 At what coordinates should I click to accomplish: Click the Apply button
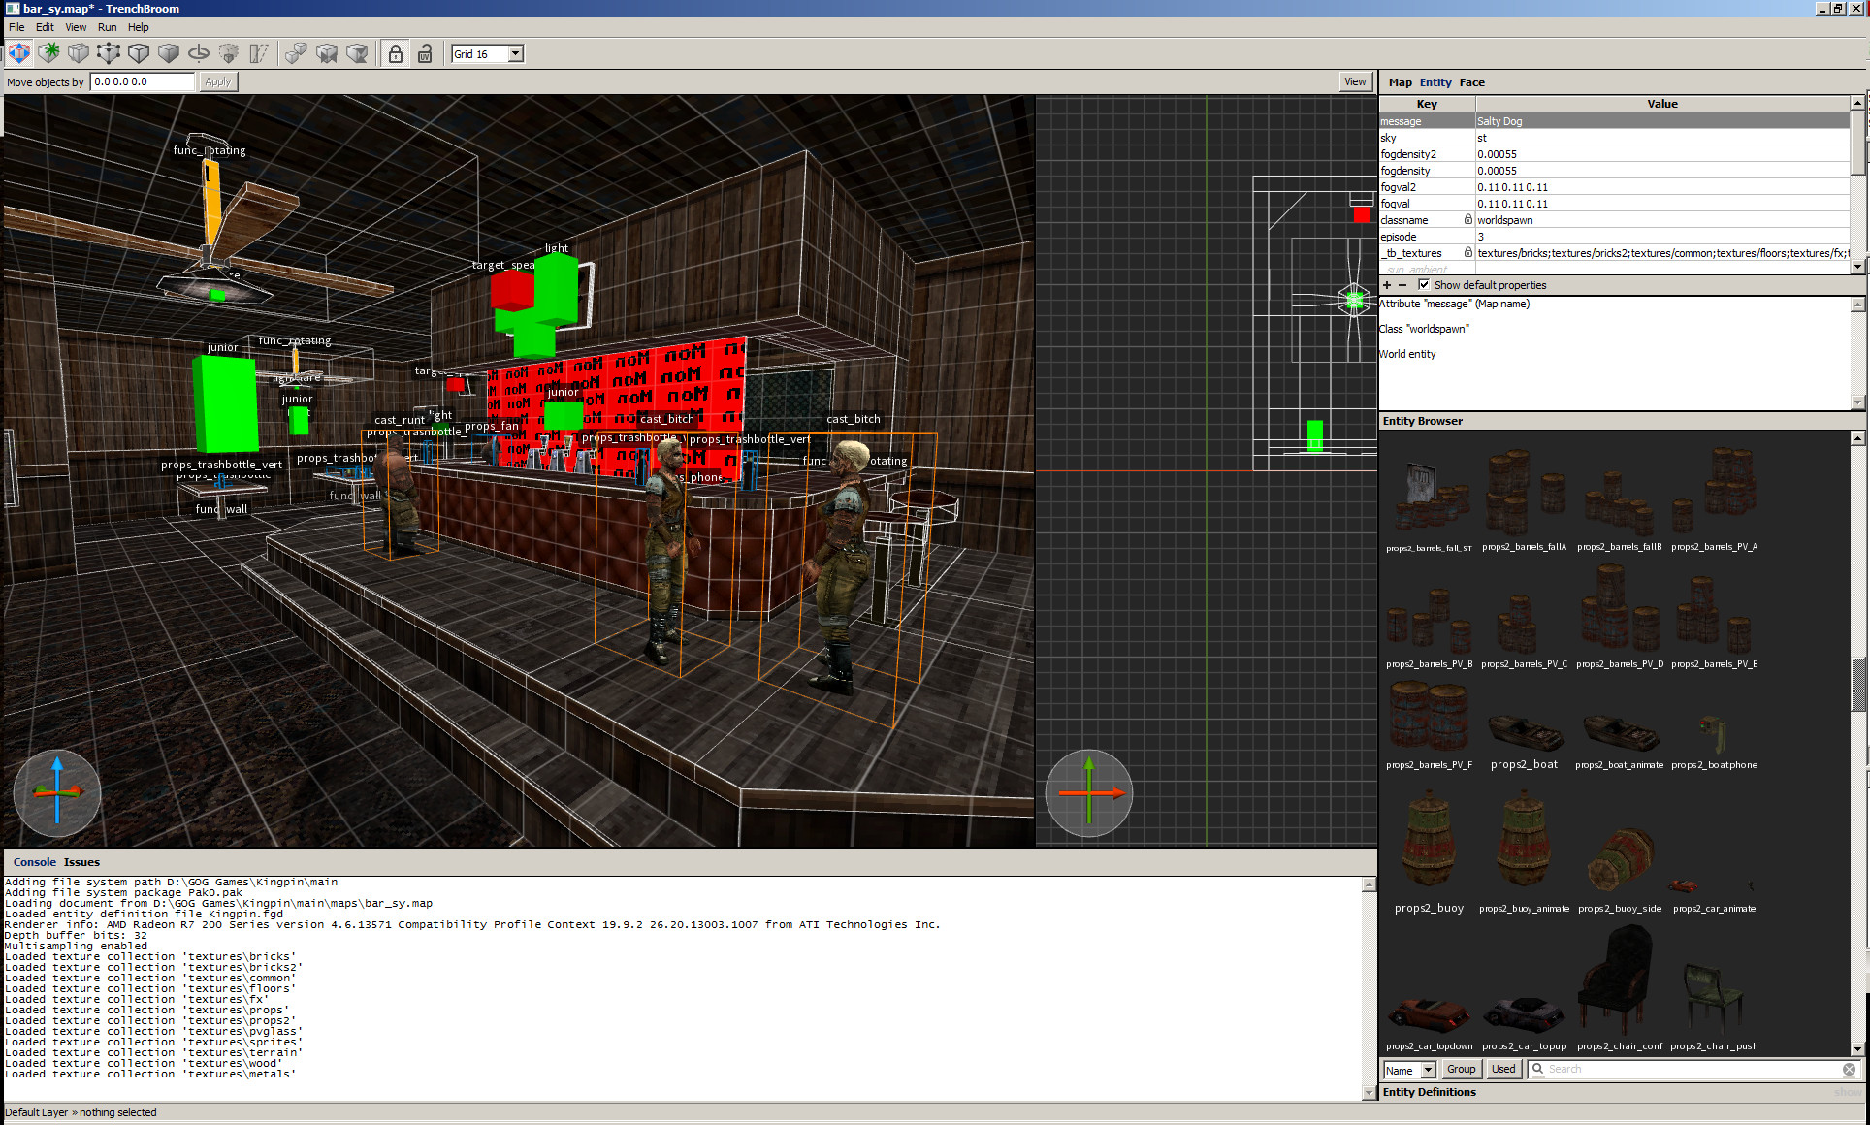[217, 82]
